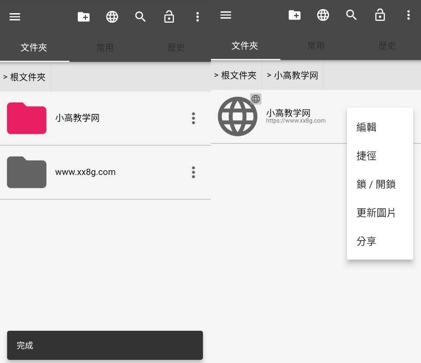Viewport: 421px width, 363px height.
Task: Switch to the 常用 tab on left screen
Action: tap(105, 48)
